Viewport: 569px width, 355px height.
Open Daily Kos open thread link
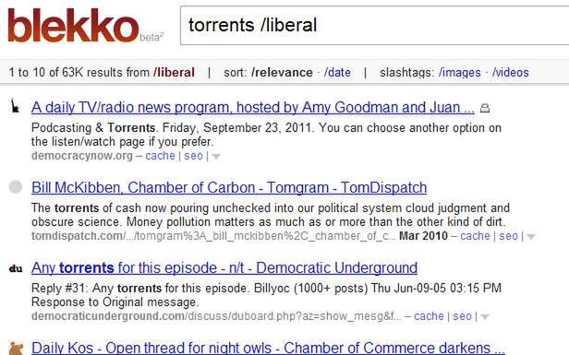(268, 348)
